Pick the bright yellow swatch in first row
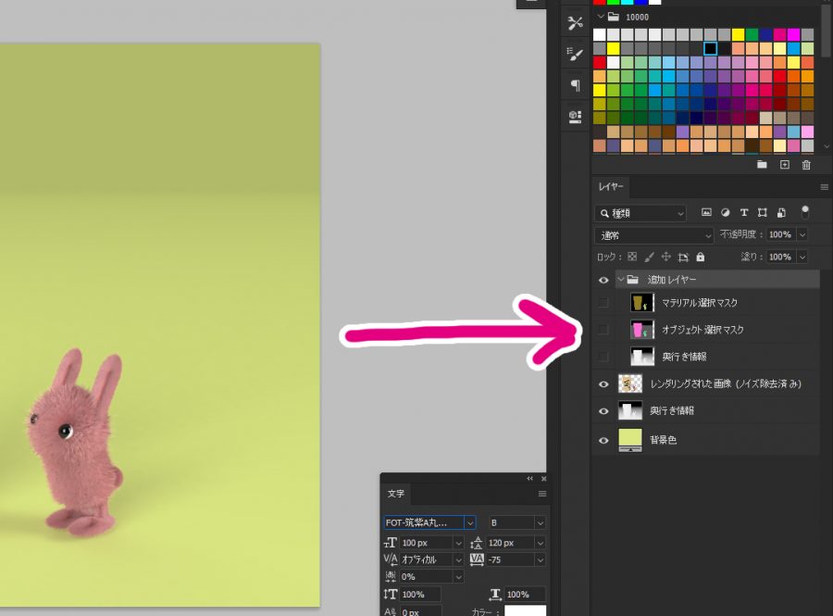Image resolution: width=833 pixels, height=616 pixels. pos(738,34)
